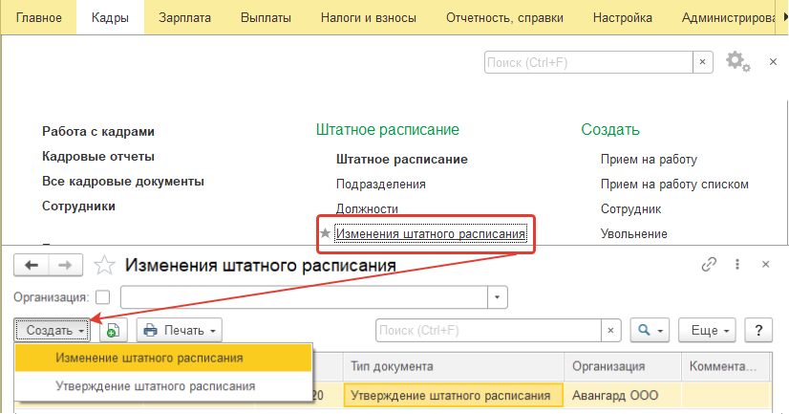Switch to the Кадры tab

point(110,17)
